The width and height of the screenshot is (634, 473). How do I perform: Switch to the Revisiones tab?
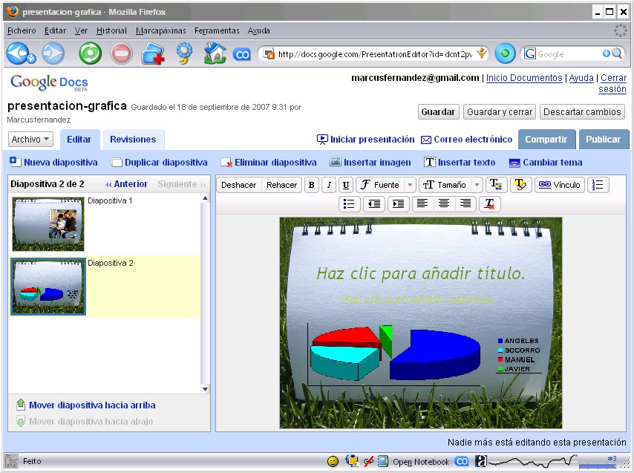(133, 140)
